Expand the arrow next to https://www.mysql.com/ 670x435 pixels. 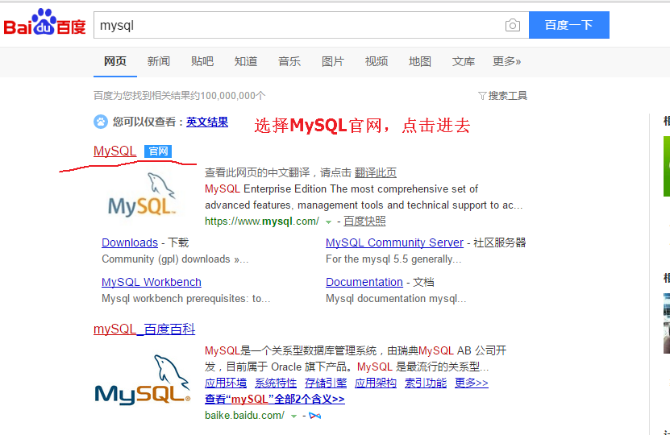point(328,222)
